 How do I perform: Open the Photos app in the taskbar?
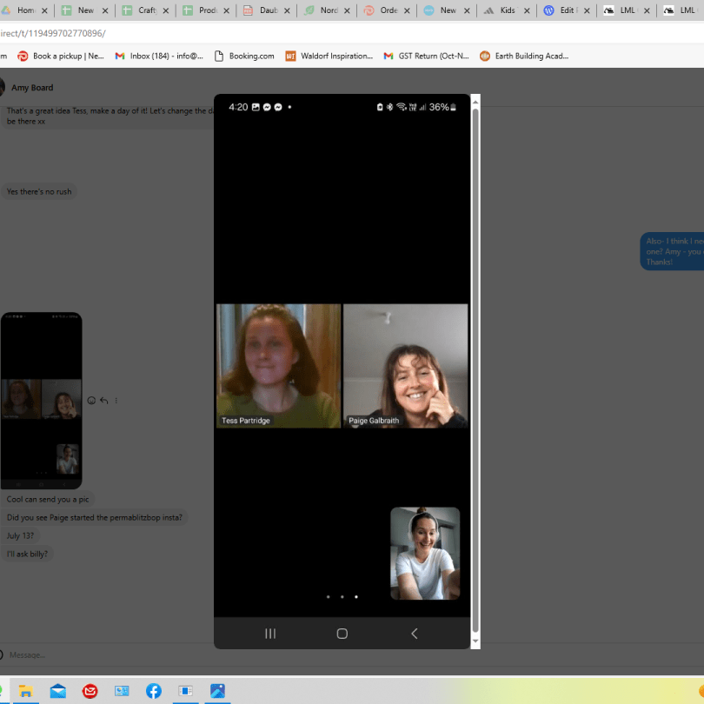pyautogui.click(x=217, y=691)
